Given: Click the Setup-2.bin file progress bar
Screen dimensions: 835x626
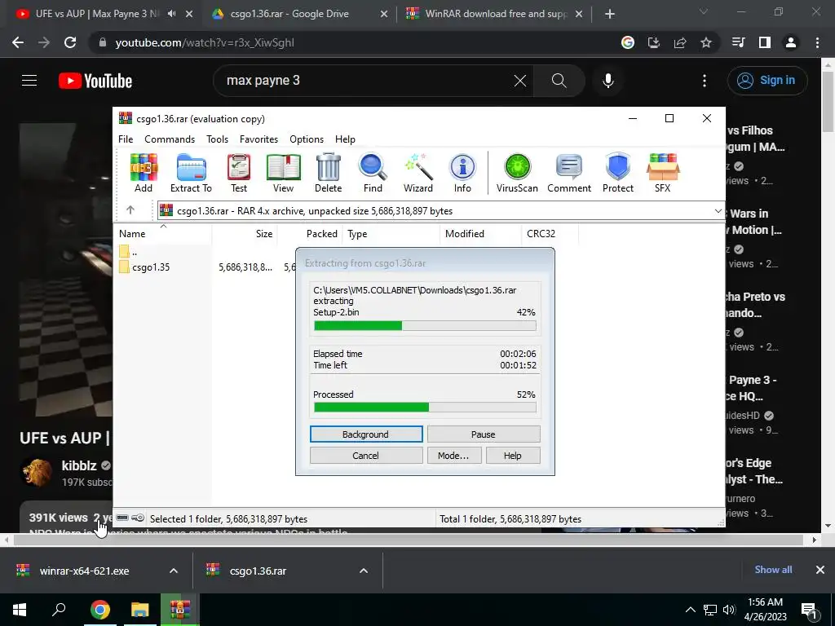Looking at the screenshot, I should click(x=425, y=326).
